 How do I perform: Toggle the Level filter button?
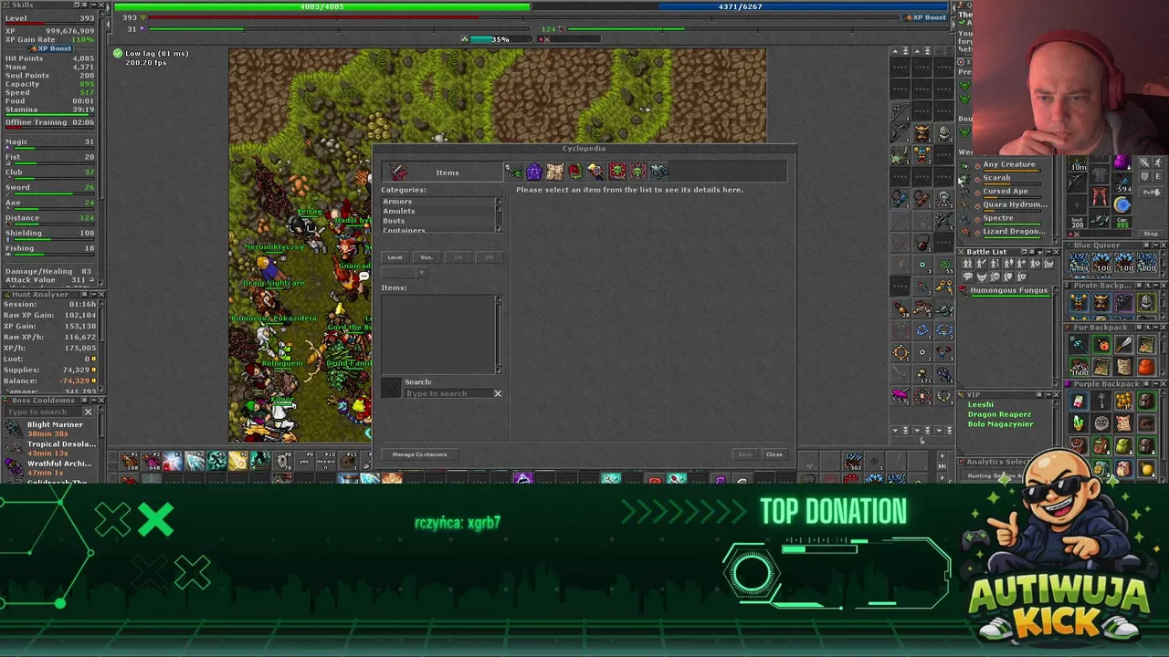(395, 257)
